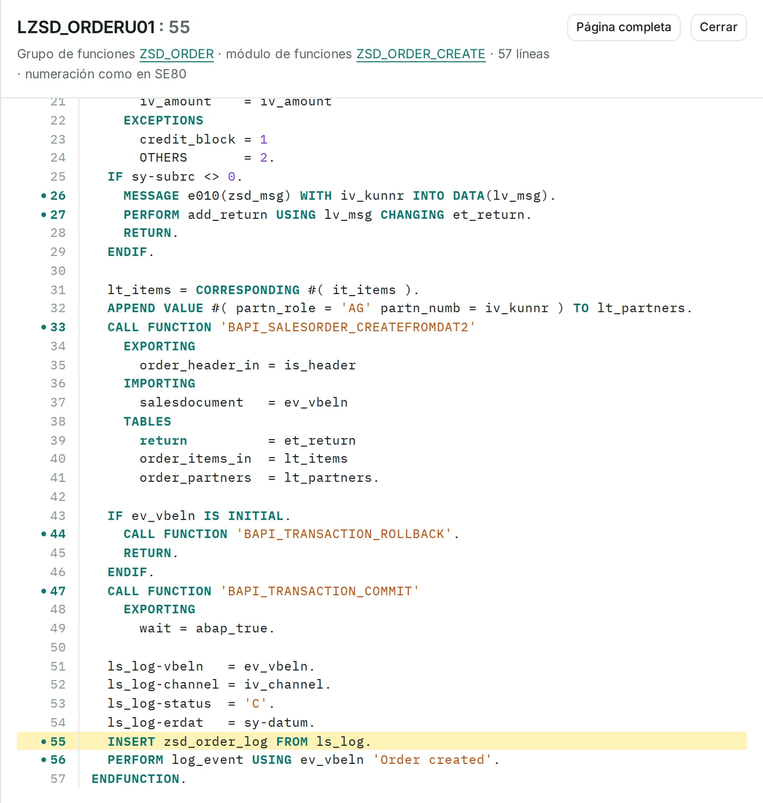Click the order_items_in parameter name
Image resolution: width=763 pixels, height=803 pixels.
tap(196, 459)
